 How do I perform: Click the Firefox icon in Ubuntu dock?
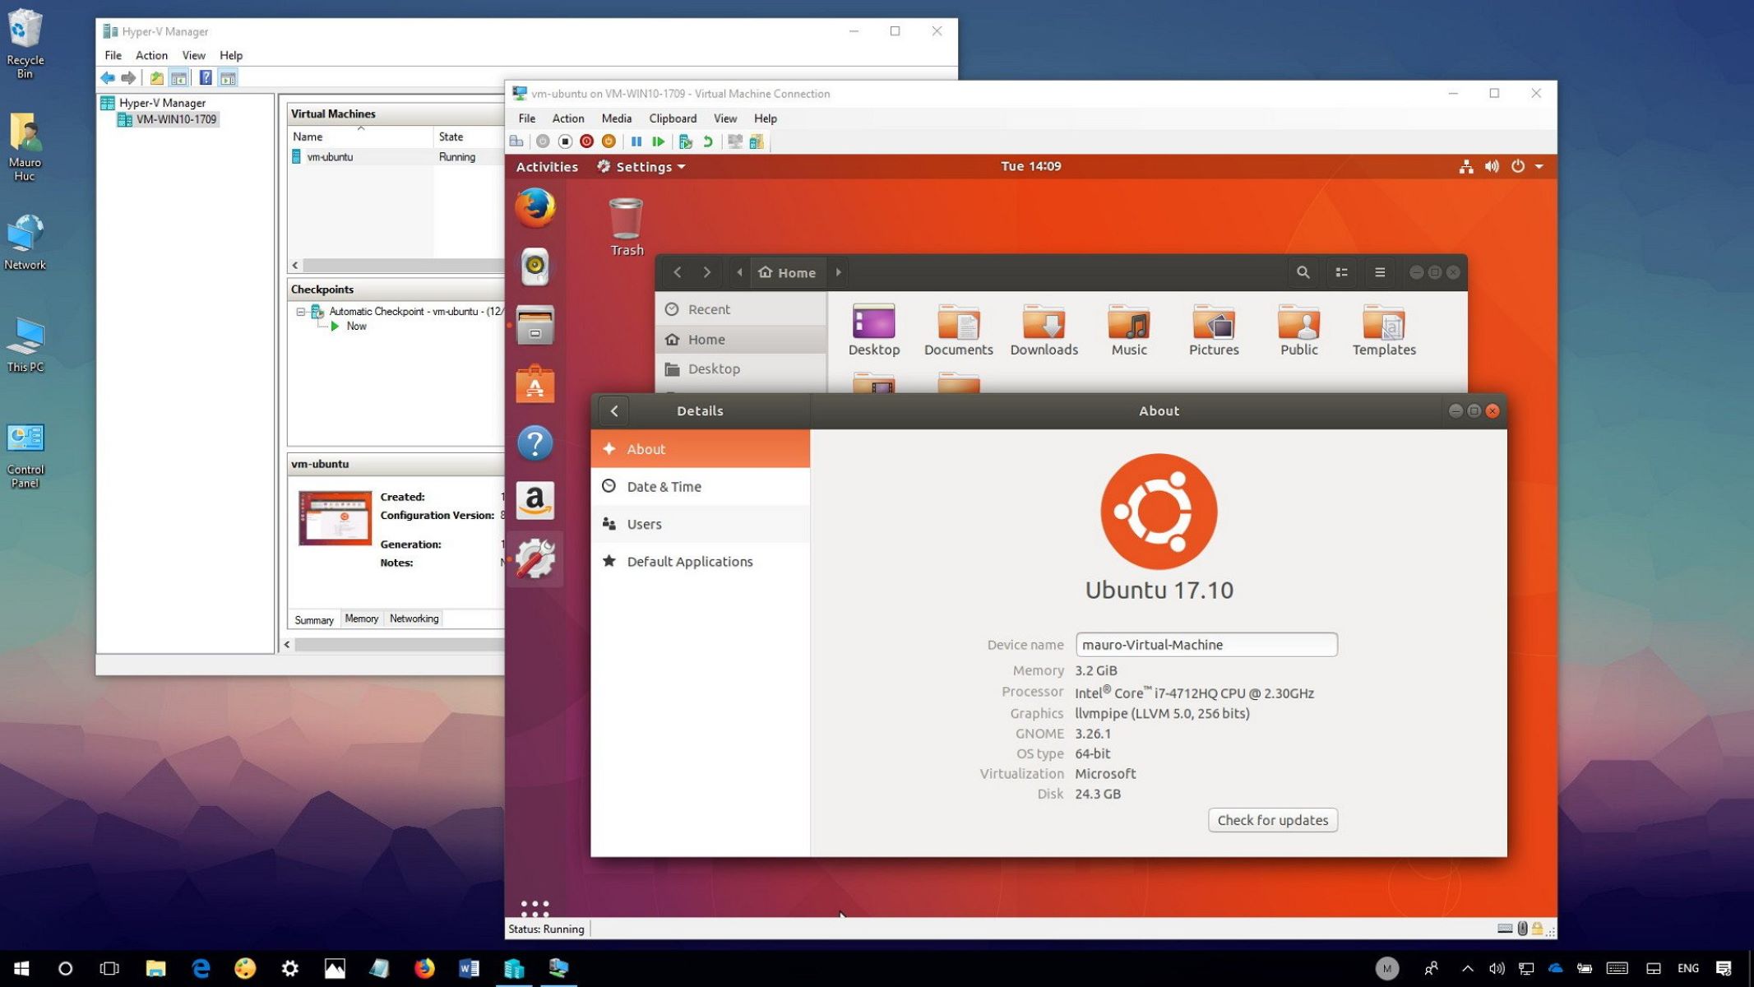pyautogui.click(x=534, y=207)
